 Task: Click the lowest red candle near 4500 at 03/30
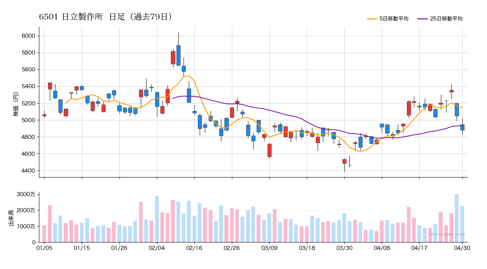(344, 161)
